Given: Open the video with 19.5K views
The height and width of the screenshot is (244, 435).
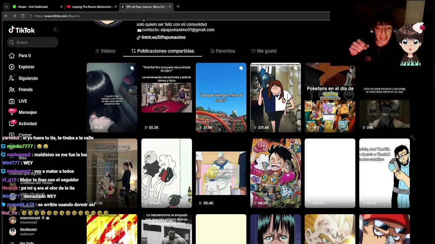Looking at the screenshot, I should [112, 98].
